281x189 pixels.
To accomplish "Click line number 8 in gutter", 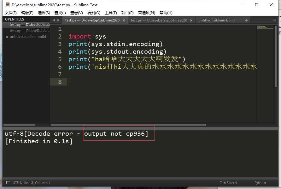I will tap(60, 82).
